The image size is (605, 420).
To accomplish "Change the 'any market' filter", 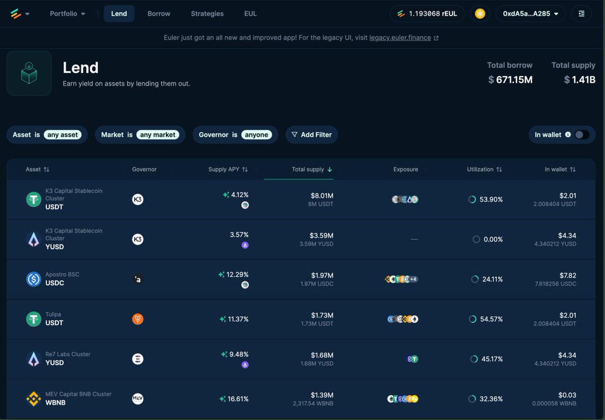I will point(158,135).
